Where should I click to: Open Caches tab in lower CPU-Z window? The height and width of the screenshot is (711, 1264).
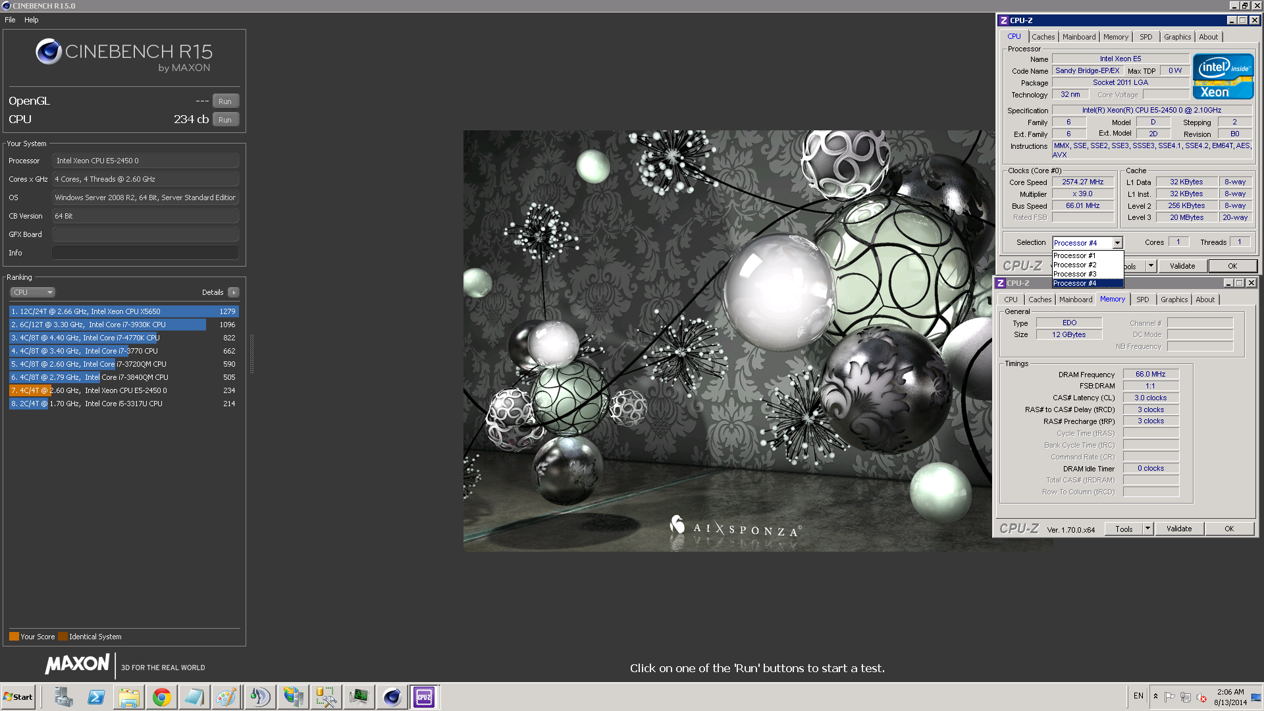pyautogui.click(x=1040, y=300)
